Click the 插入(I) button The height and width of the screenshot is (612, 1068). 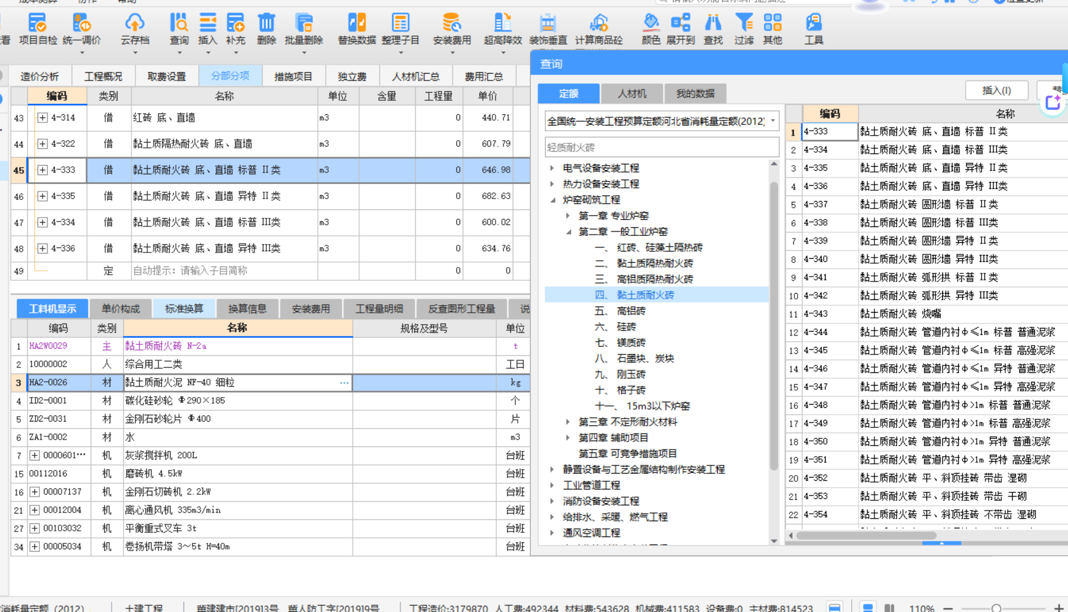coord(996,90)
